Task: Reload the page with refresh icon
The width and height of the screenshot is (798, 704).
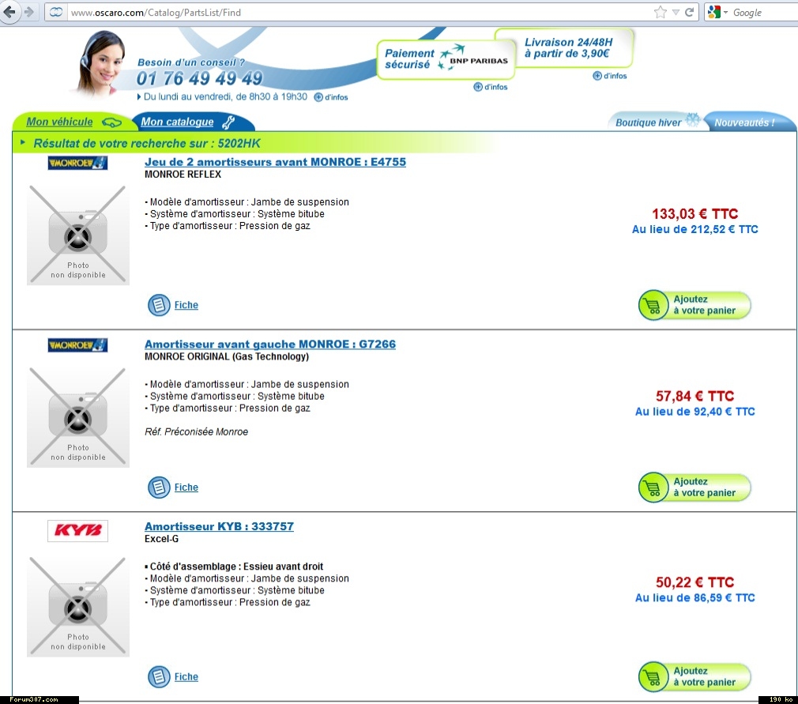Action: click(690, 12)
